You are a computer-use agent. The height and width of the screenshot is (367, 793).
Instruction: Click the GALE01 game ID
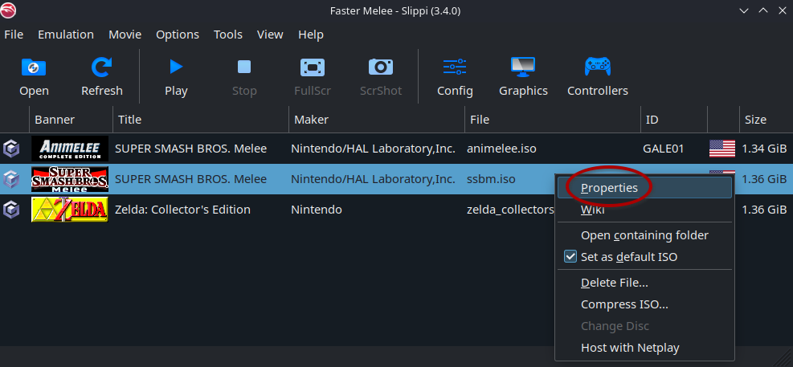click(664, 149)
